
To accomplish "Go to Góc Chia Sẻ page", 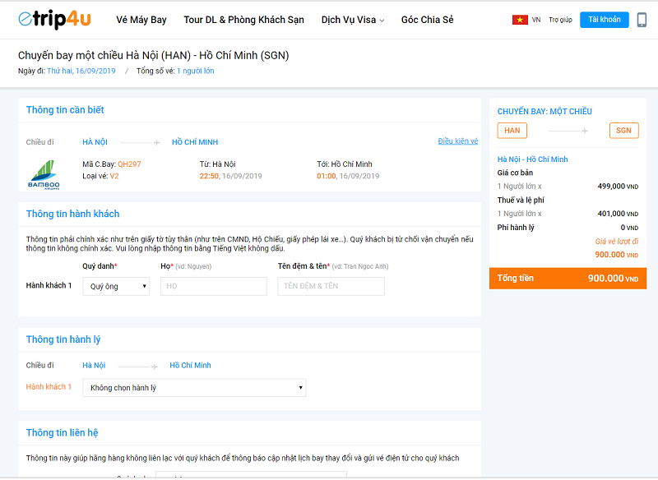I will point(427,20).
